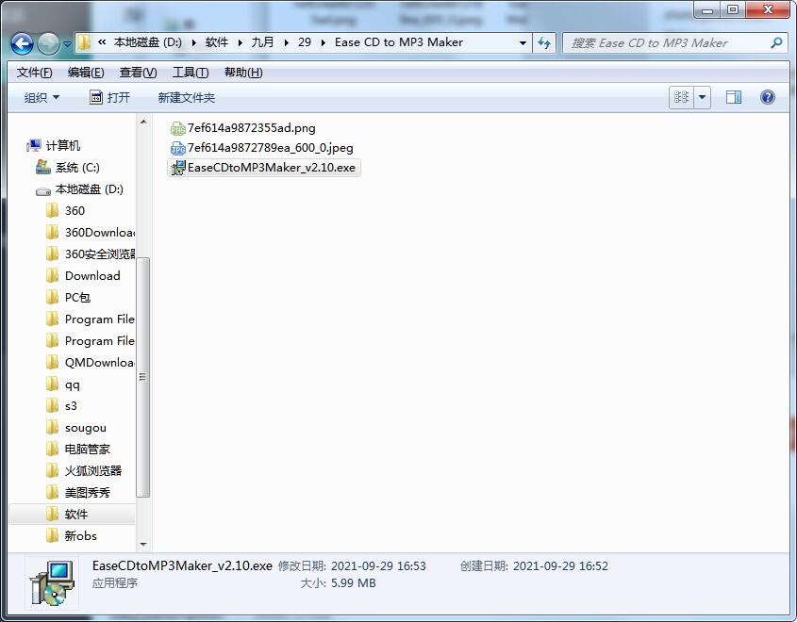Click the 修改日期 value 2021-09-29 16:53

pos(378,566)
